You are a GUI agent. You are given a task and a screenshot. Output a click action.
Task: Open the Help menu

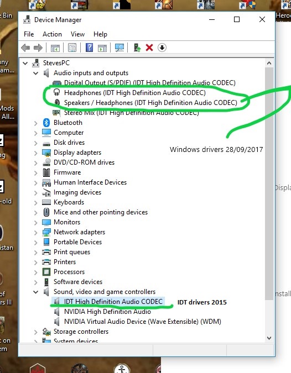click(100, 34)
